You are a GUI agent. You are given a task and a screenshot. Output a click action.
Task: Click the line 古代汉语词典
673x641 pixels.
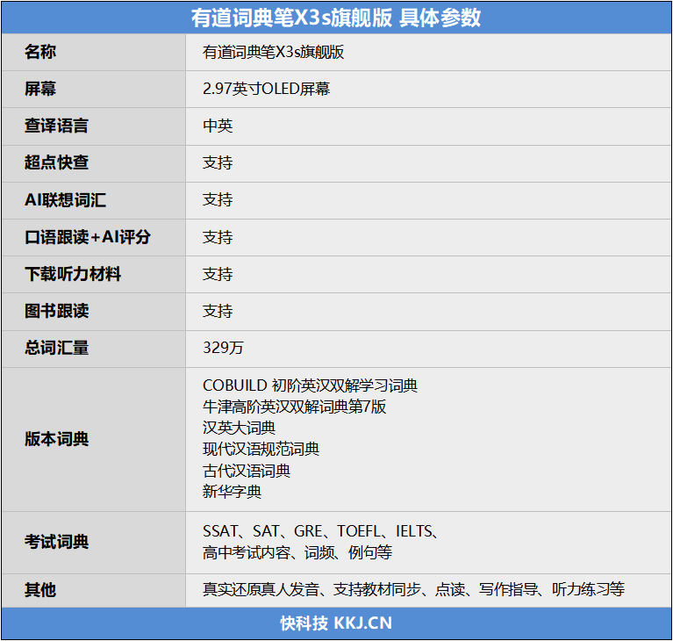click(x=247, y=471)
